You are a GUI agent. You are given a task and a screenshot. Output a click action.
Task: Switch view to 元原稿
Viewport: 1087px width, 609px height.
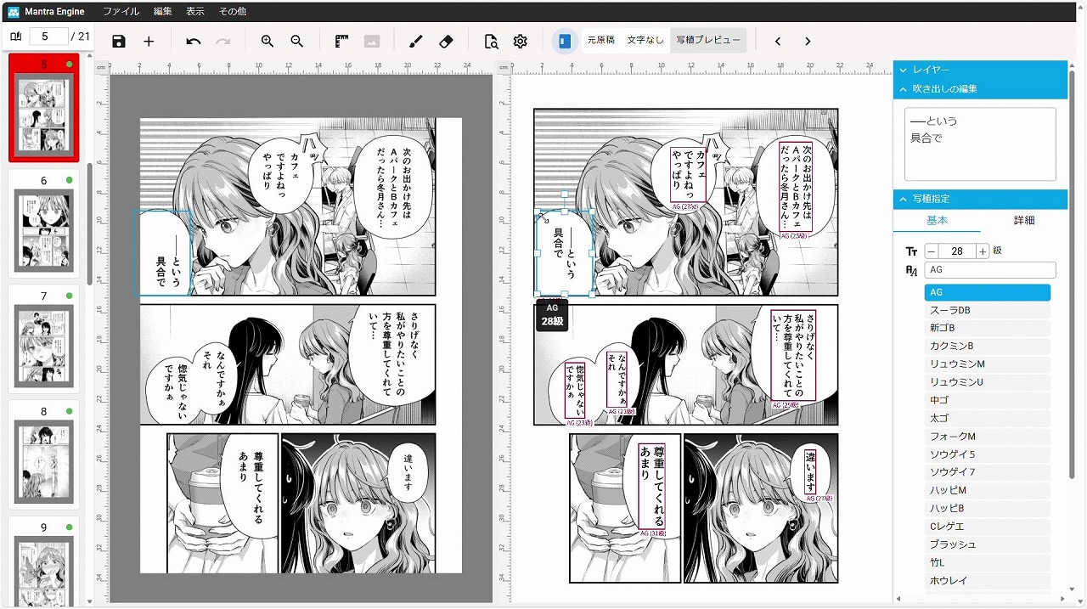[600, 40]
